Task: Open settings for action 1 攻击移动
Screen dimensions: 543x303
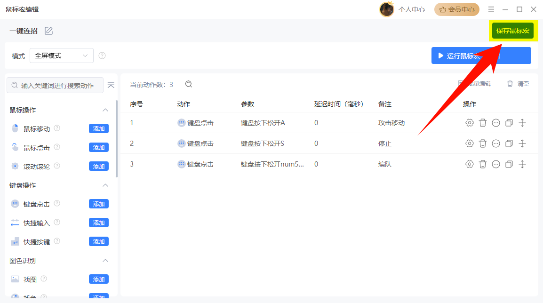Action: [x=469, y=122]
